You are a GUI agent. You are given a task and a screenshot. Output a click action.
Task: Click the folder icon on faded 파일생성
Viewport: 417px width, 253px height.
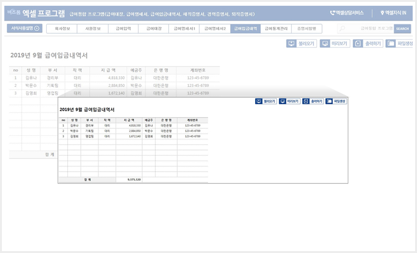tap(391, 44)
